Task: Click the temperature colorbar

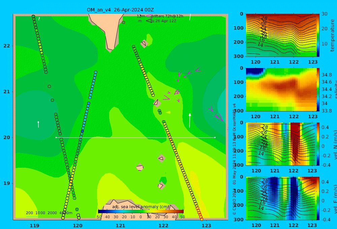Action: pyautogui.click(x=318, y=35)
